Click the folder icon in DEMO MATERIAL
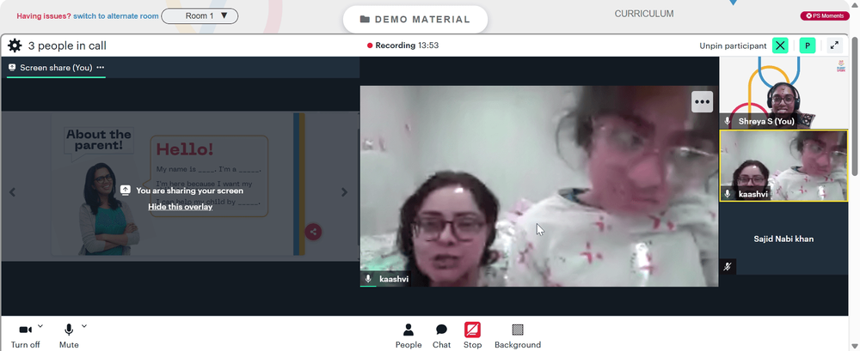The image size is (860, 351). 365,19
